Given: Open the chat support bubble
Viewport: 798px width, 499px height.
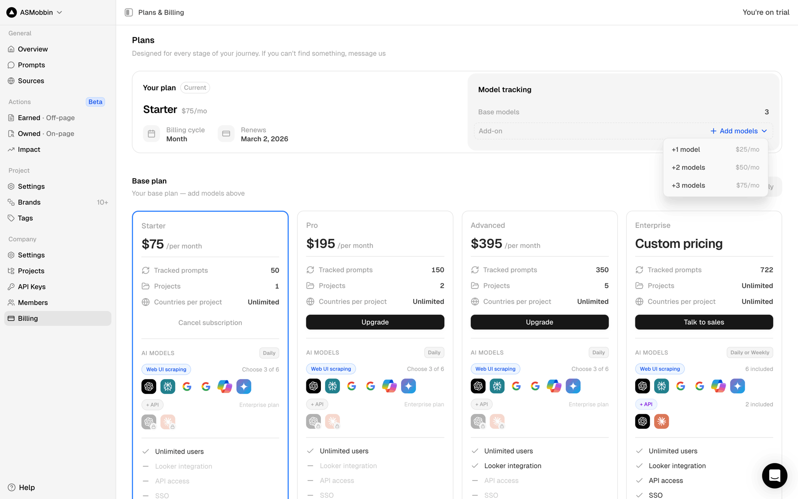Looking at the screenshot, I should coord(774,476).
